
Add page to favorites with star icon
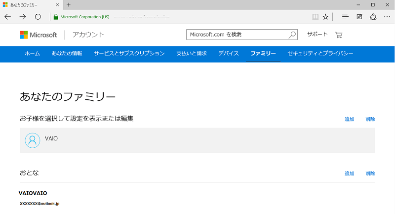tap(325, 17)
